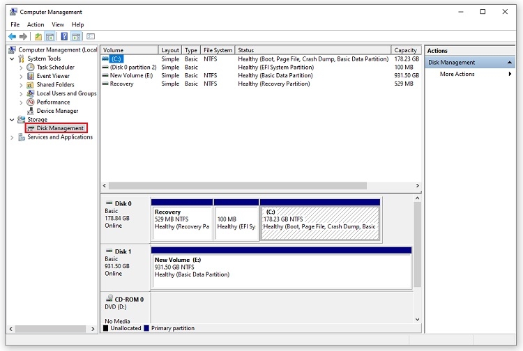Viewport: 523px width, 351px height.
Task: Click the Forward arrow toolbar icon
Action: coord(23,36)
